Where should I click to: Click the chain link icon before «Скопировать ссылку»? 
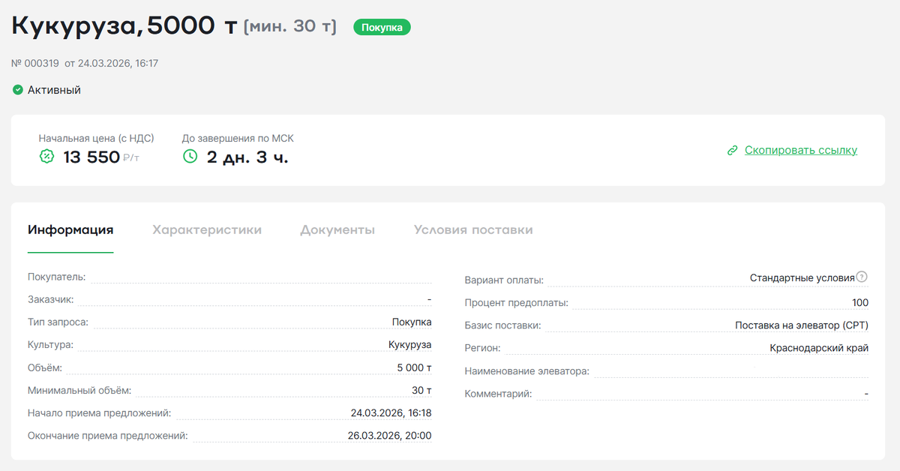coord(732,150)
